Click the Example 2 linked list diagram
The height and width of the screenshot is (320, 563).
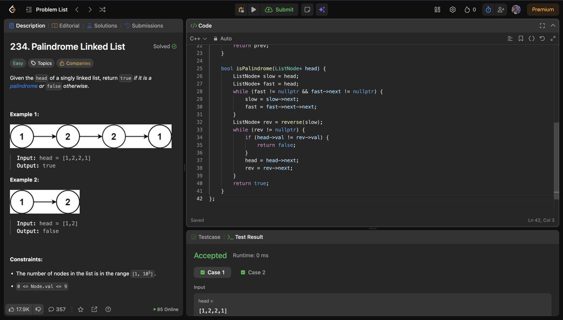[x=45, y=202]
